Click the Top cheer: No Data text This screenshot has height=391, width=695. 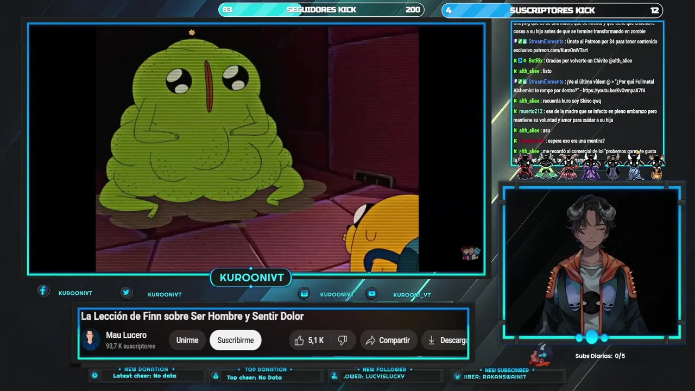click(254, 377)
